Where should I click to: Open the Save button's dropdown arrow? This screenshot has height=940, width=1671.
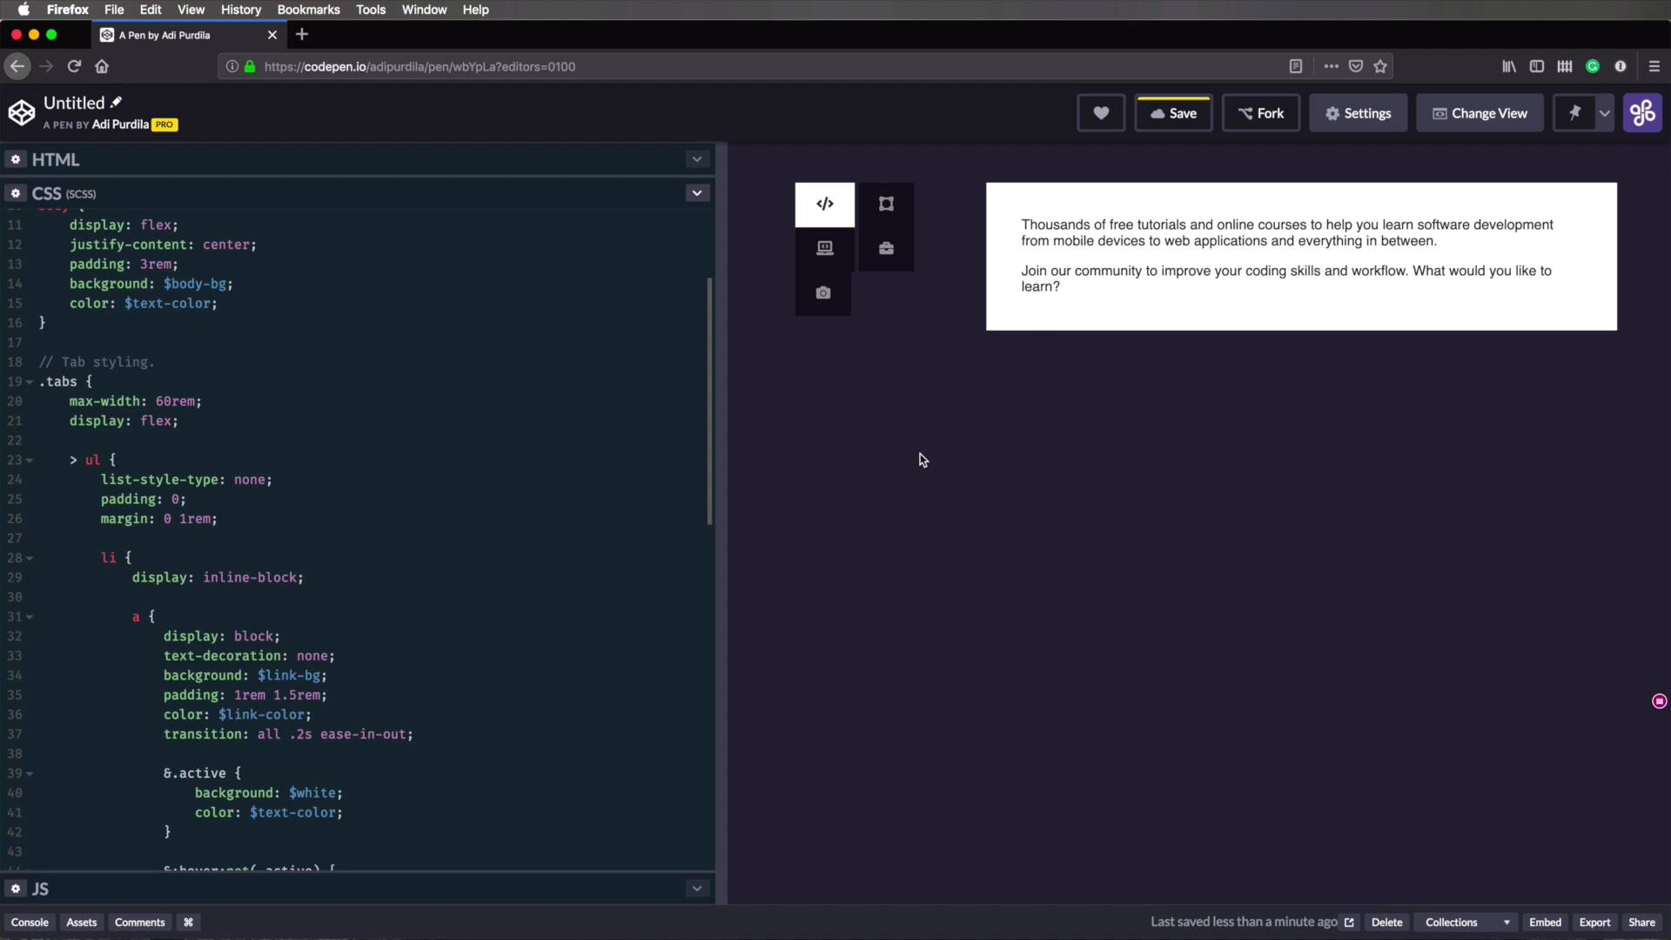click(x=1606, y=112)
